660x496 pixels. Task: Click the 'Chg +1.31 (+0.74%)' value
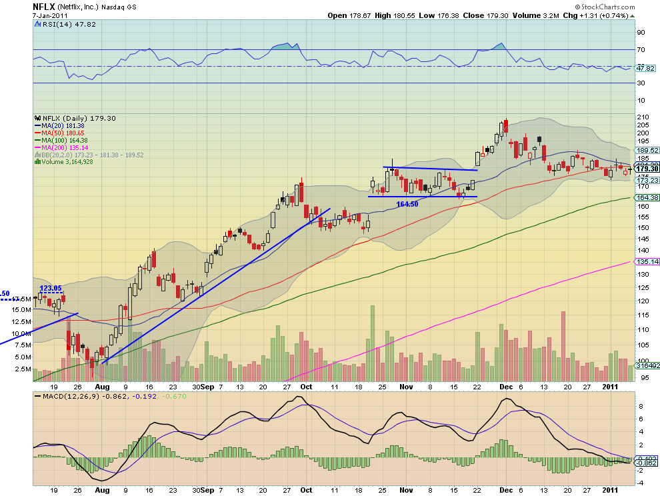point(595,15)
